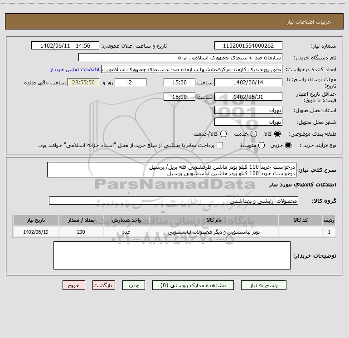
Task: Click the شماره نیاز field 1102001554000262
Action: (248, 45)
